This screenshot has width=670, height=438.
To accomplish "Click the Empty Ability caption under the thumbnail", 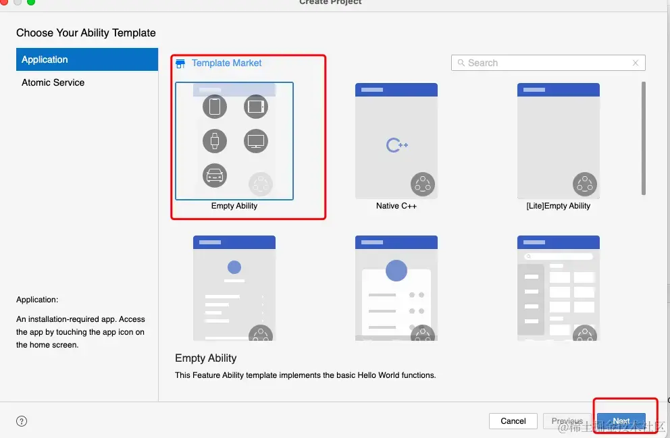I will click(234, 206).
